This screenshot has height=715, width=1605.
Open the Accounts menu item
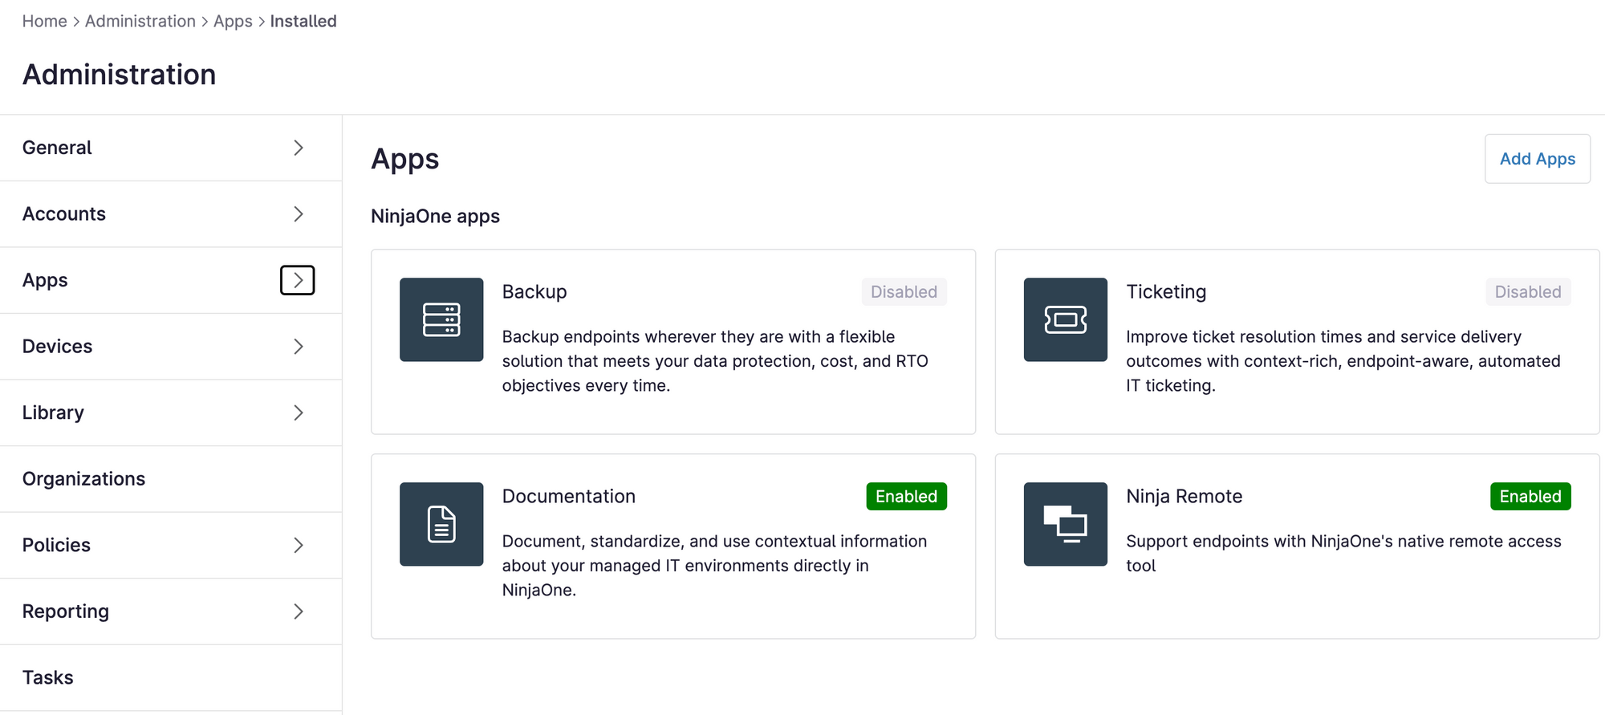[x=171, y=214]
